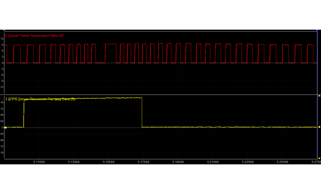Click the 5.11569 time axis label

pyautogui.click(x=39, y=162)
